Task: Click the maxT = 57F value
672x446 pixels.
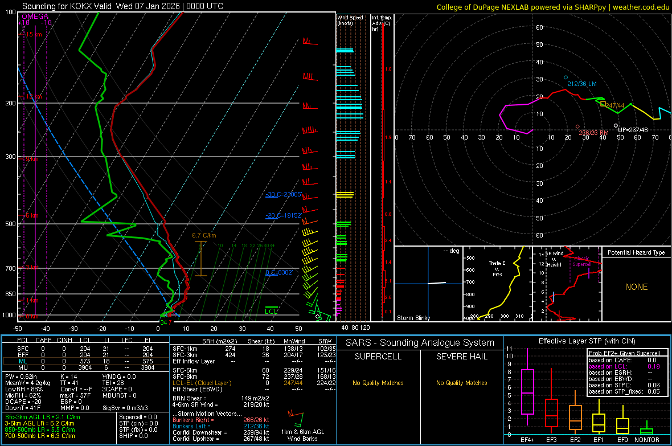Action: [75, 395]
